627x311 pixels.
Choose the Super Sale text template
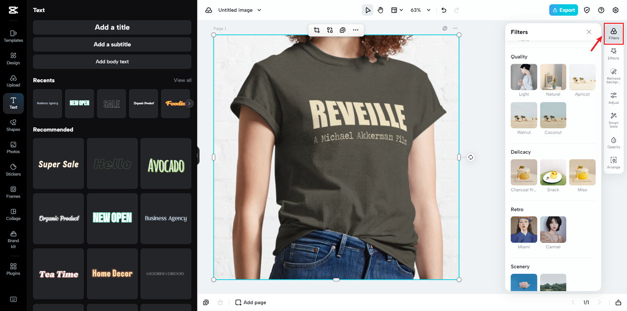[x=58, y=164]
